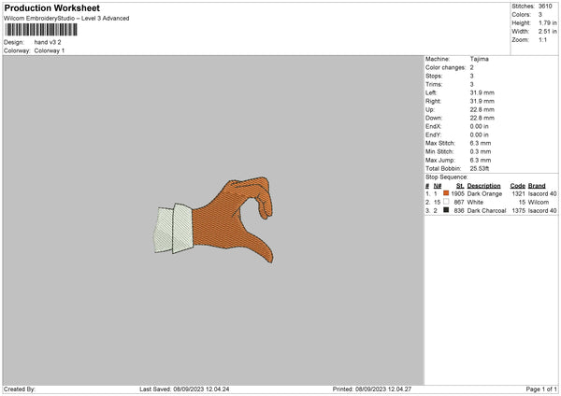Image resolution: width=561 pixels, height=396 pixels.
Task: Click the 'Last Saved: 08/09/2023' timestamp
Action: pyautogui.click(x=184, y=389)
